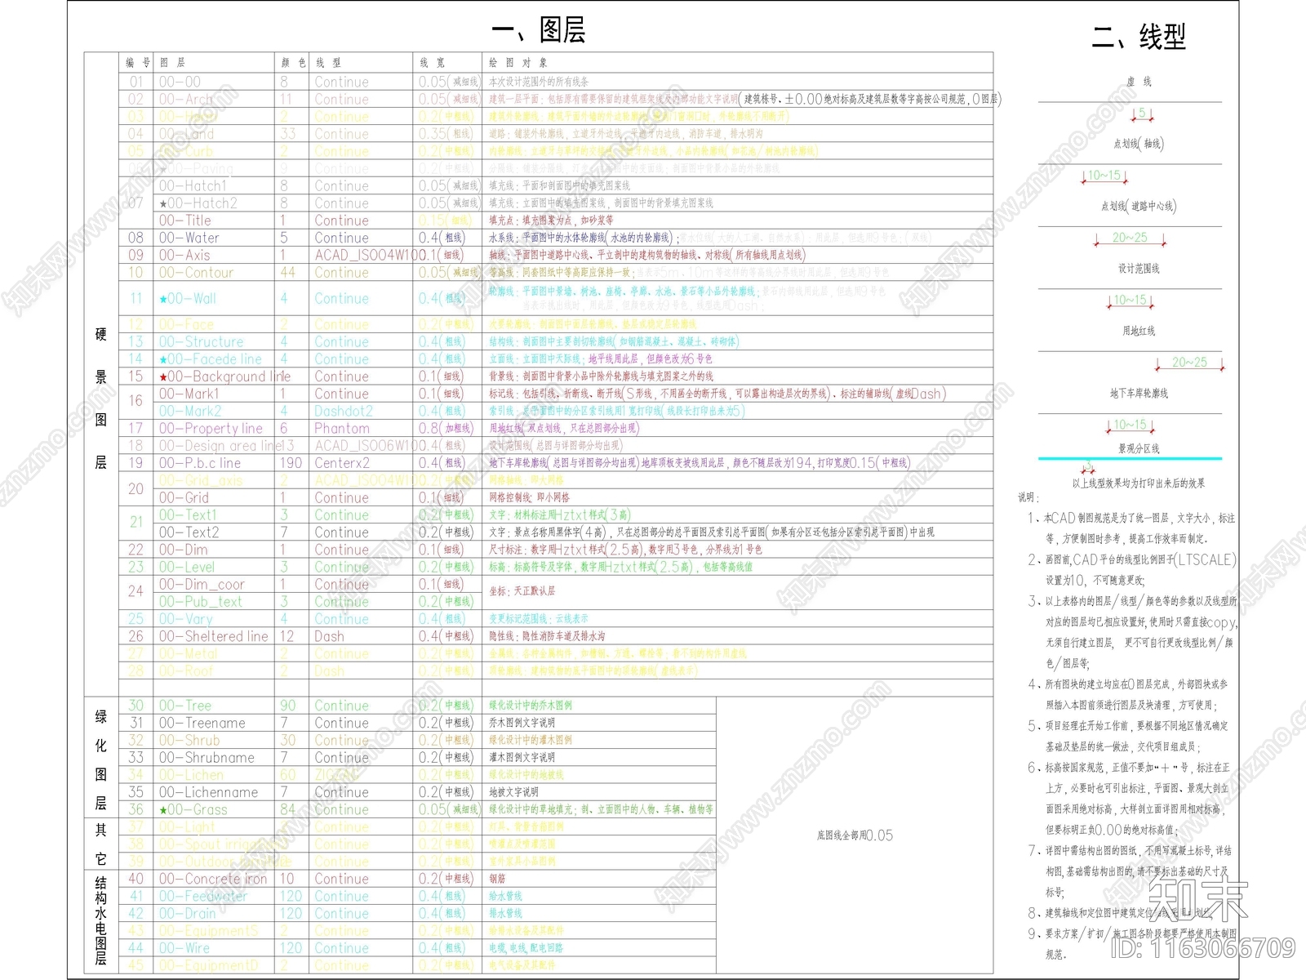Click the 00-Level layer name
The image size is (1306, 980).
(x=187, y=567)
